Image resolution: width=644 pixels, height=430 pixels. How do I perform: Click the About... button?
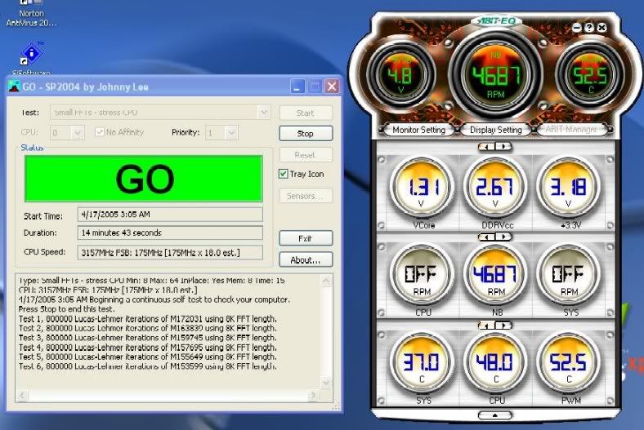(x=305, y=260)
